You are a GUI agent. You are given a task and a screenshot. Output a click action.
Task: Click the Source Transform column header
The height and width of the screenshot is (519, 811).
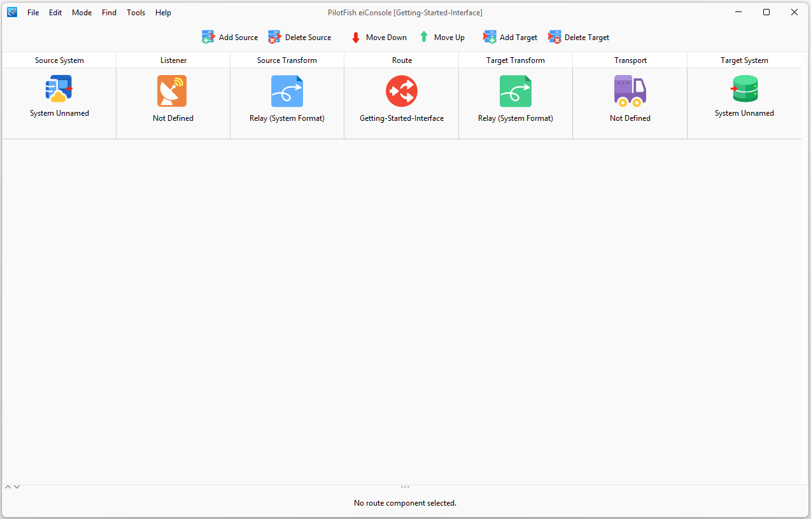point(287,60)
